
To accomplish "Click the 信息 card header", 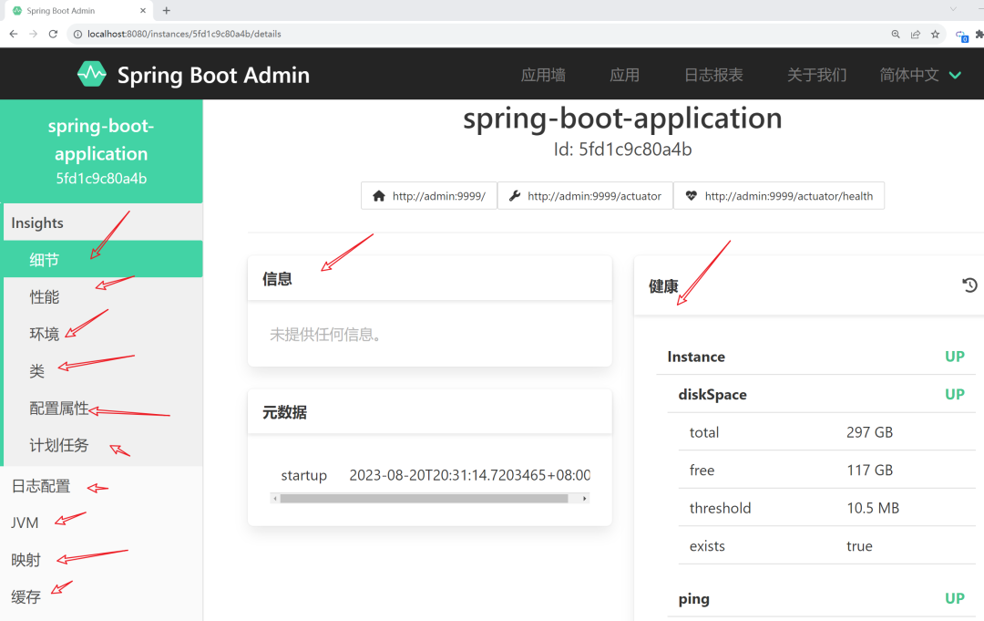I will pyautogui.click(x=430, y=278).
